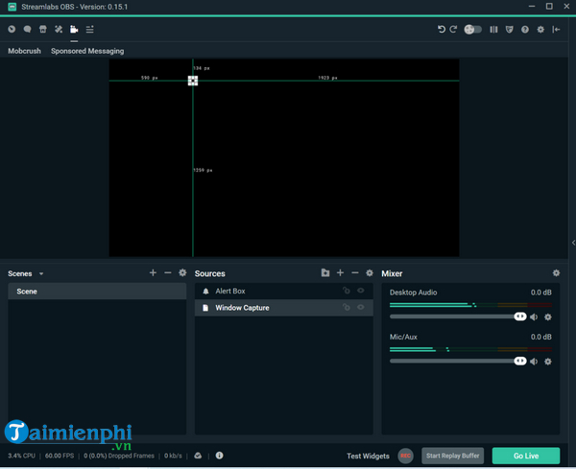Image resolution: width=576 pixels, height=469 pixels.
Task: Open source properties gear icon
Action: pos(370,272)
